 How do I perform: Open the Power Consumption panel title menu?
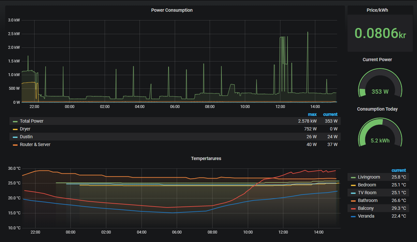tap(172, 10)
